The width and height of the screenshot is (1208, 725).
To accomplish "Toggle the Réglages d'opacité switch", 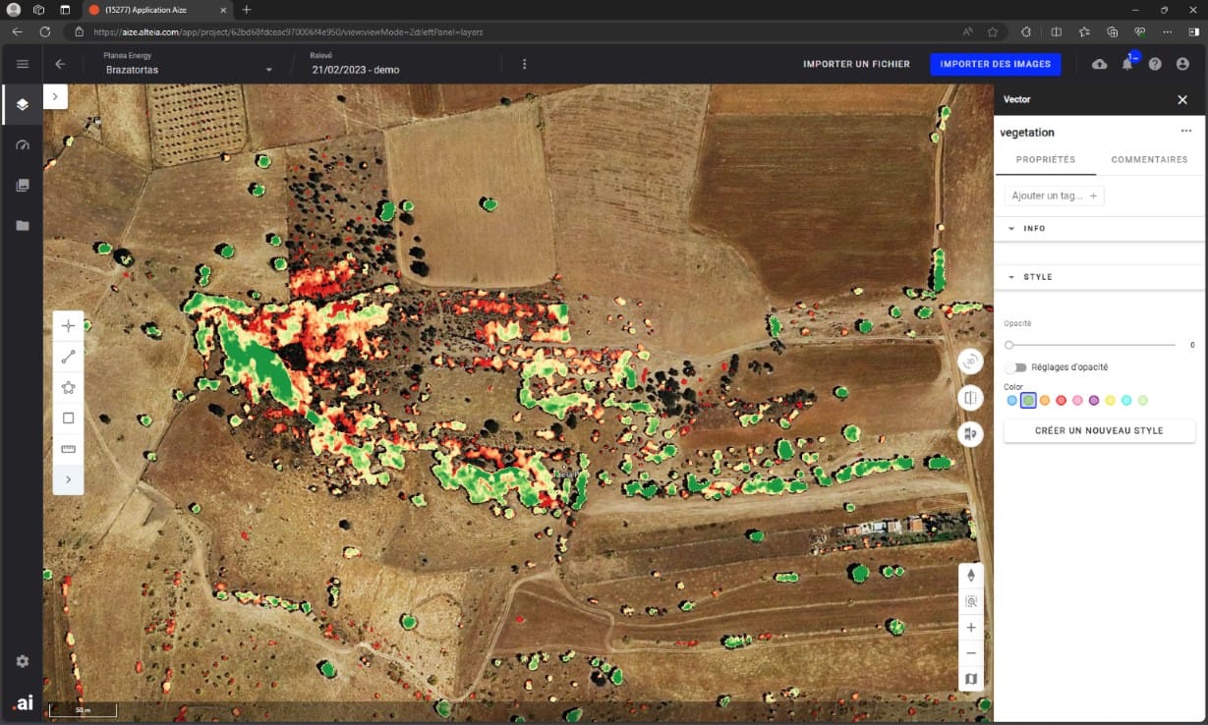I will point(1015,367).
